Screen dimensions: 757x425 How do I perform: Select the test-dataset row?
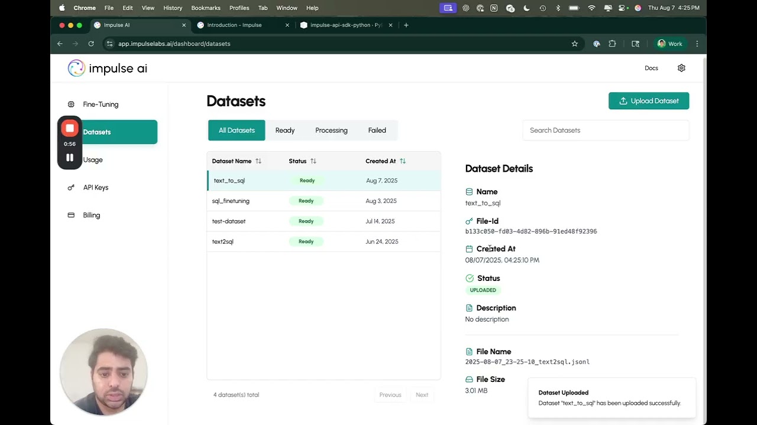pos(323,221)
